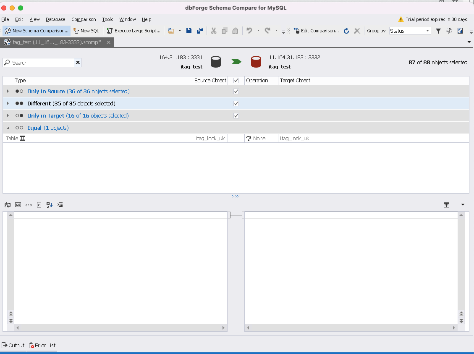Uncheck the Only in Target group checkbox
Screen dimensions: 474x354
coord(236,115)
